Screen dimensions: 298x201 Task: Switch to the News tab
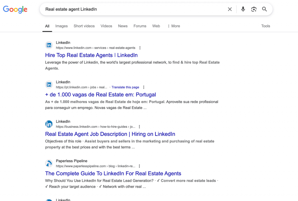(123, 26)
